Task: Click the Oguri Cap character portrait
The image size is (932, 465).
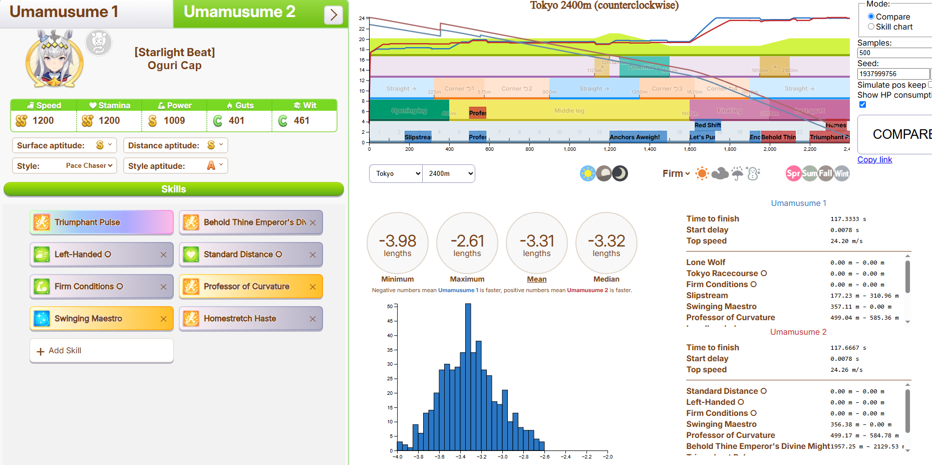Action: click(55, 59)
